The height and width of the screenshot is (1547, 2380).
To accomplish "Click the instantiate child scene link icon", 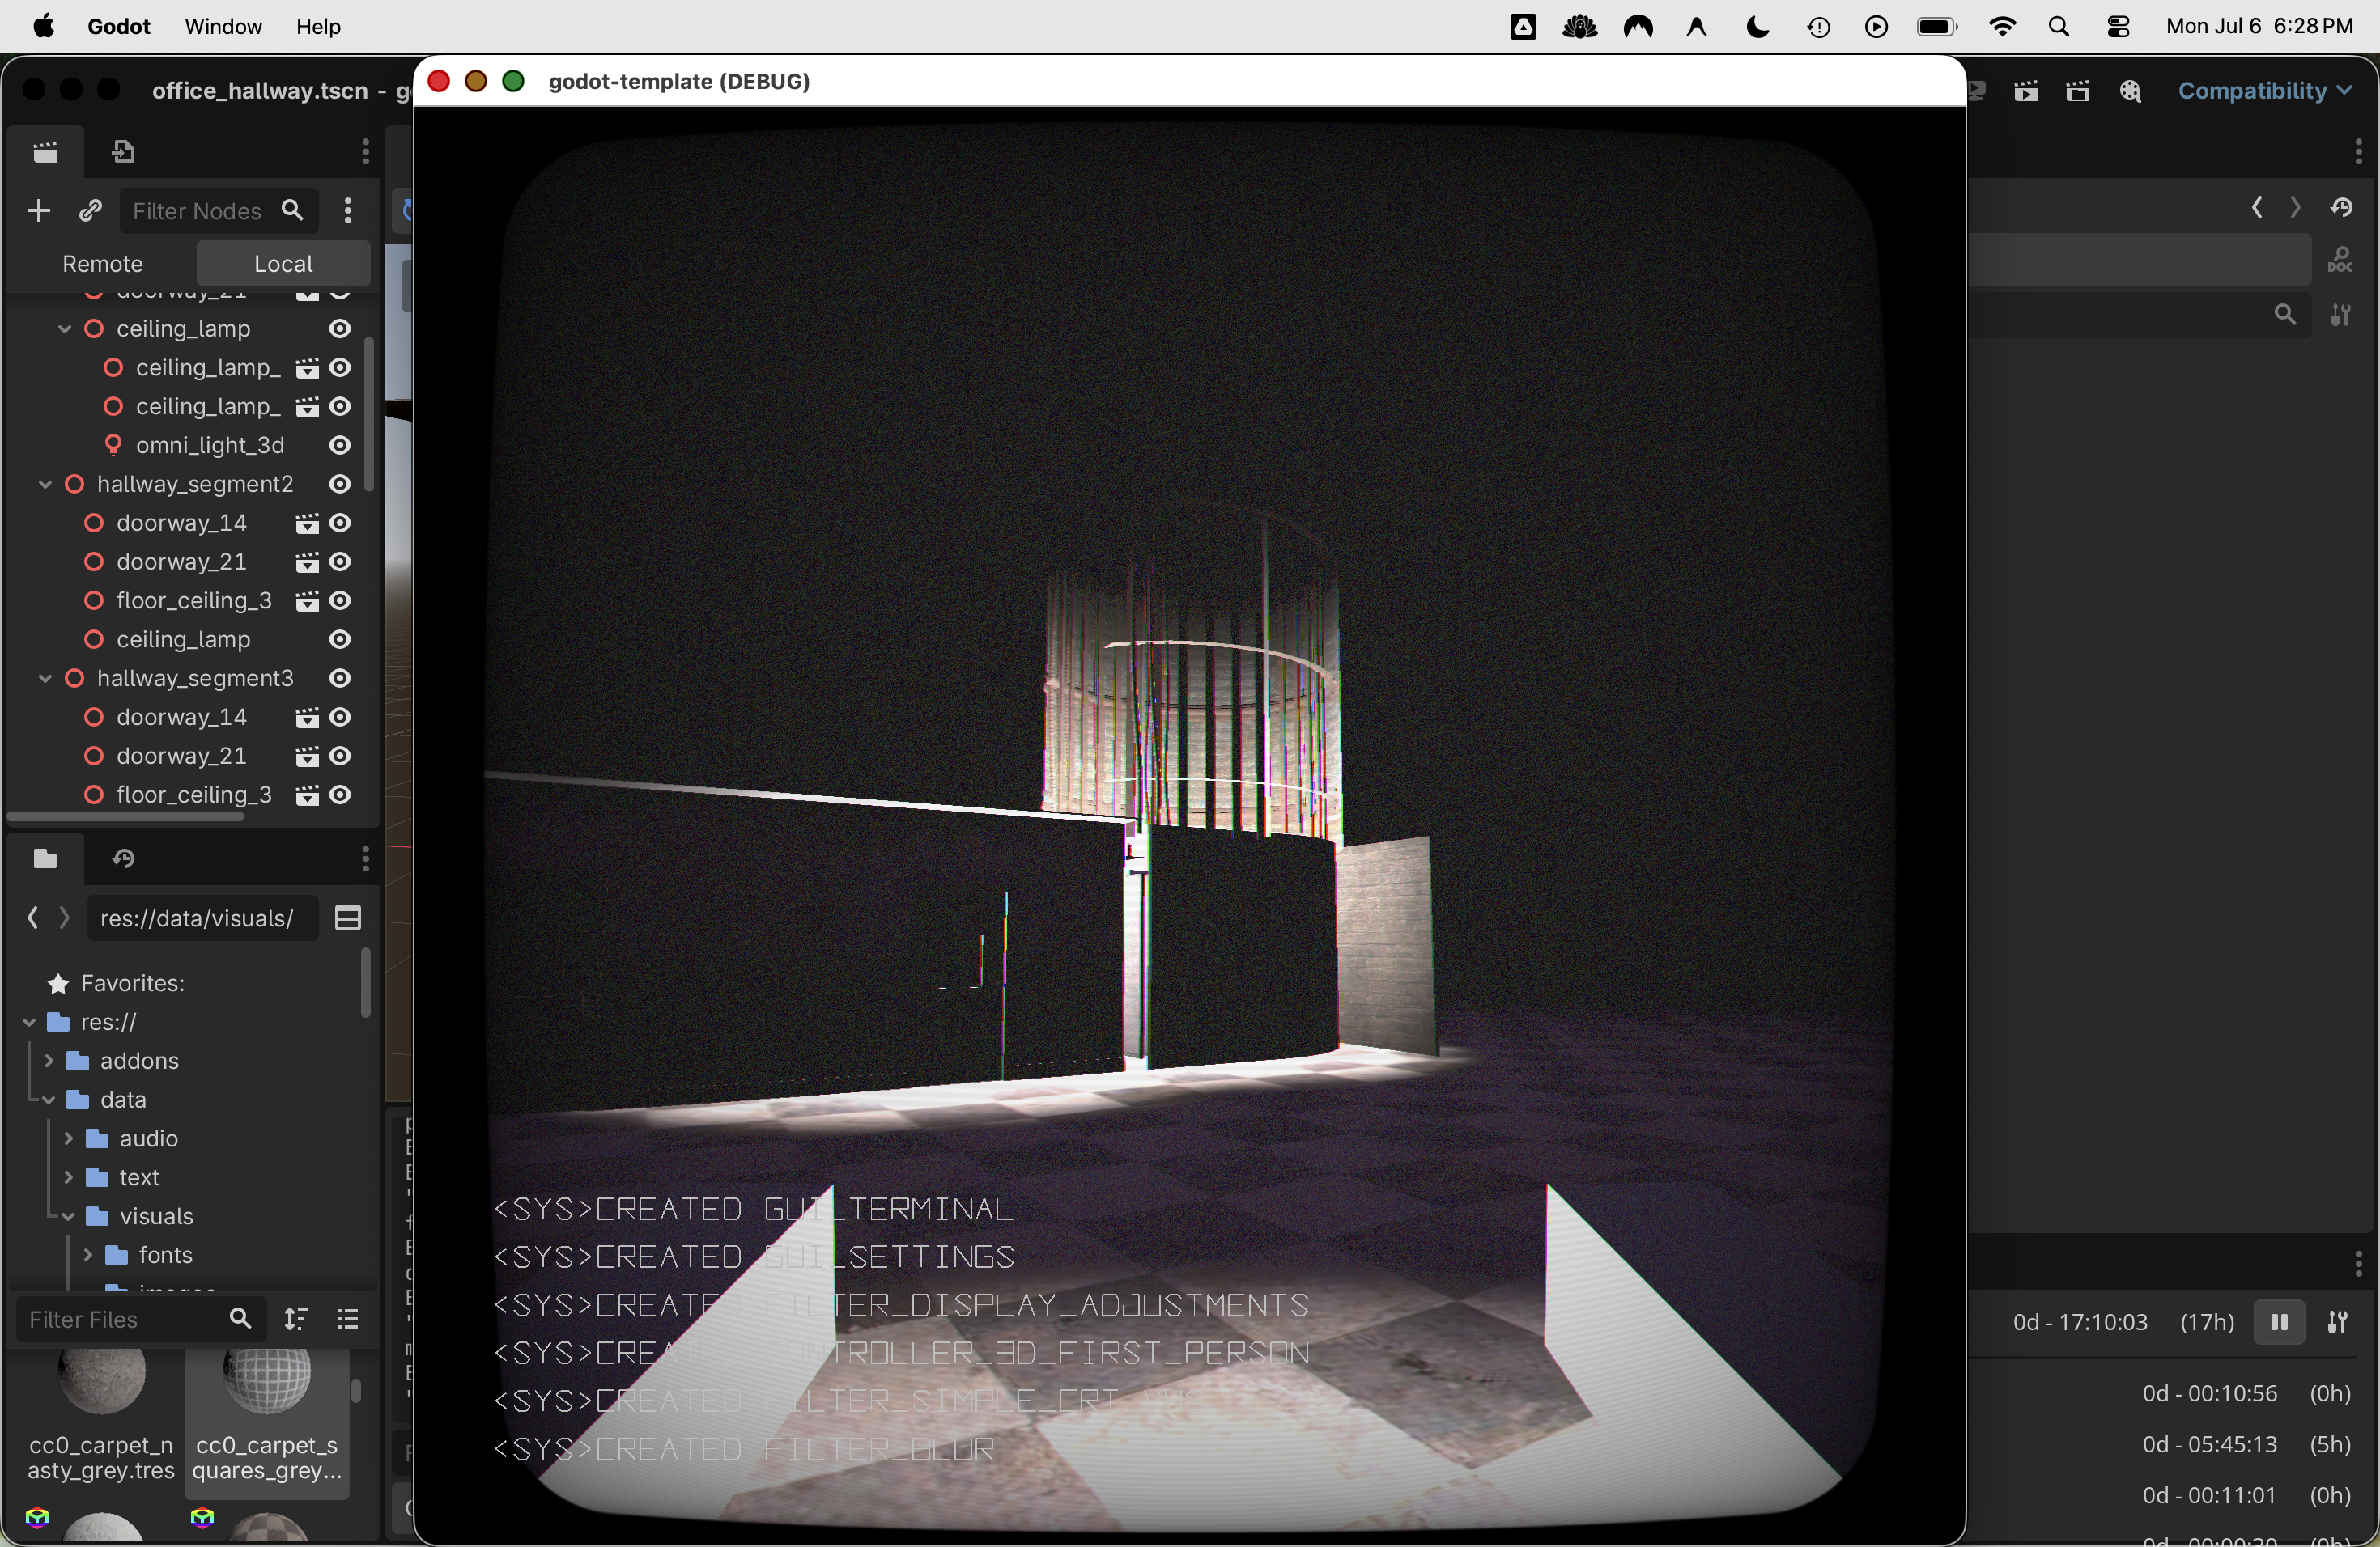I will tap(90, 211).
